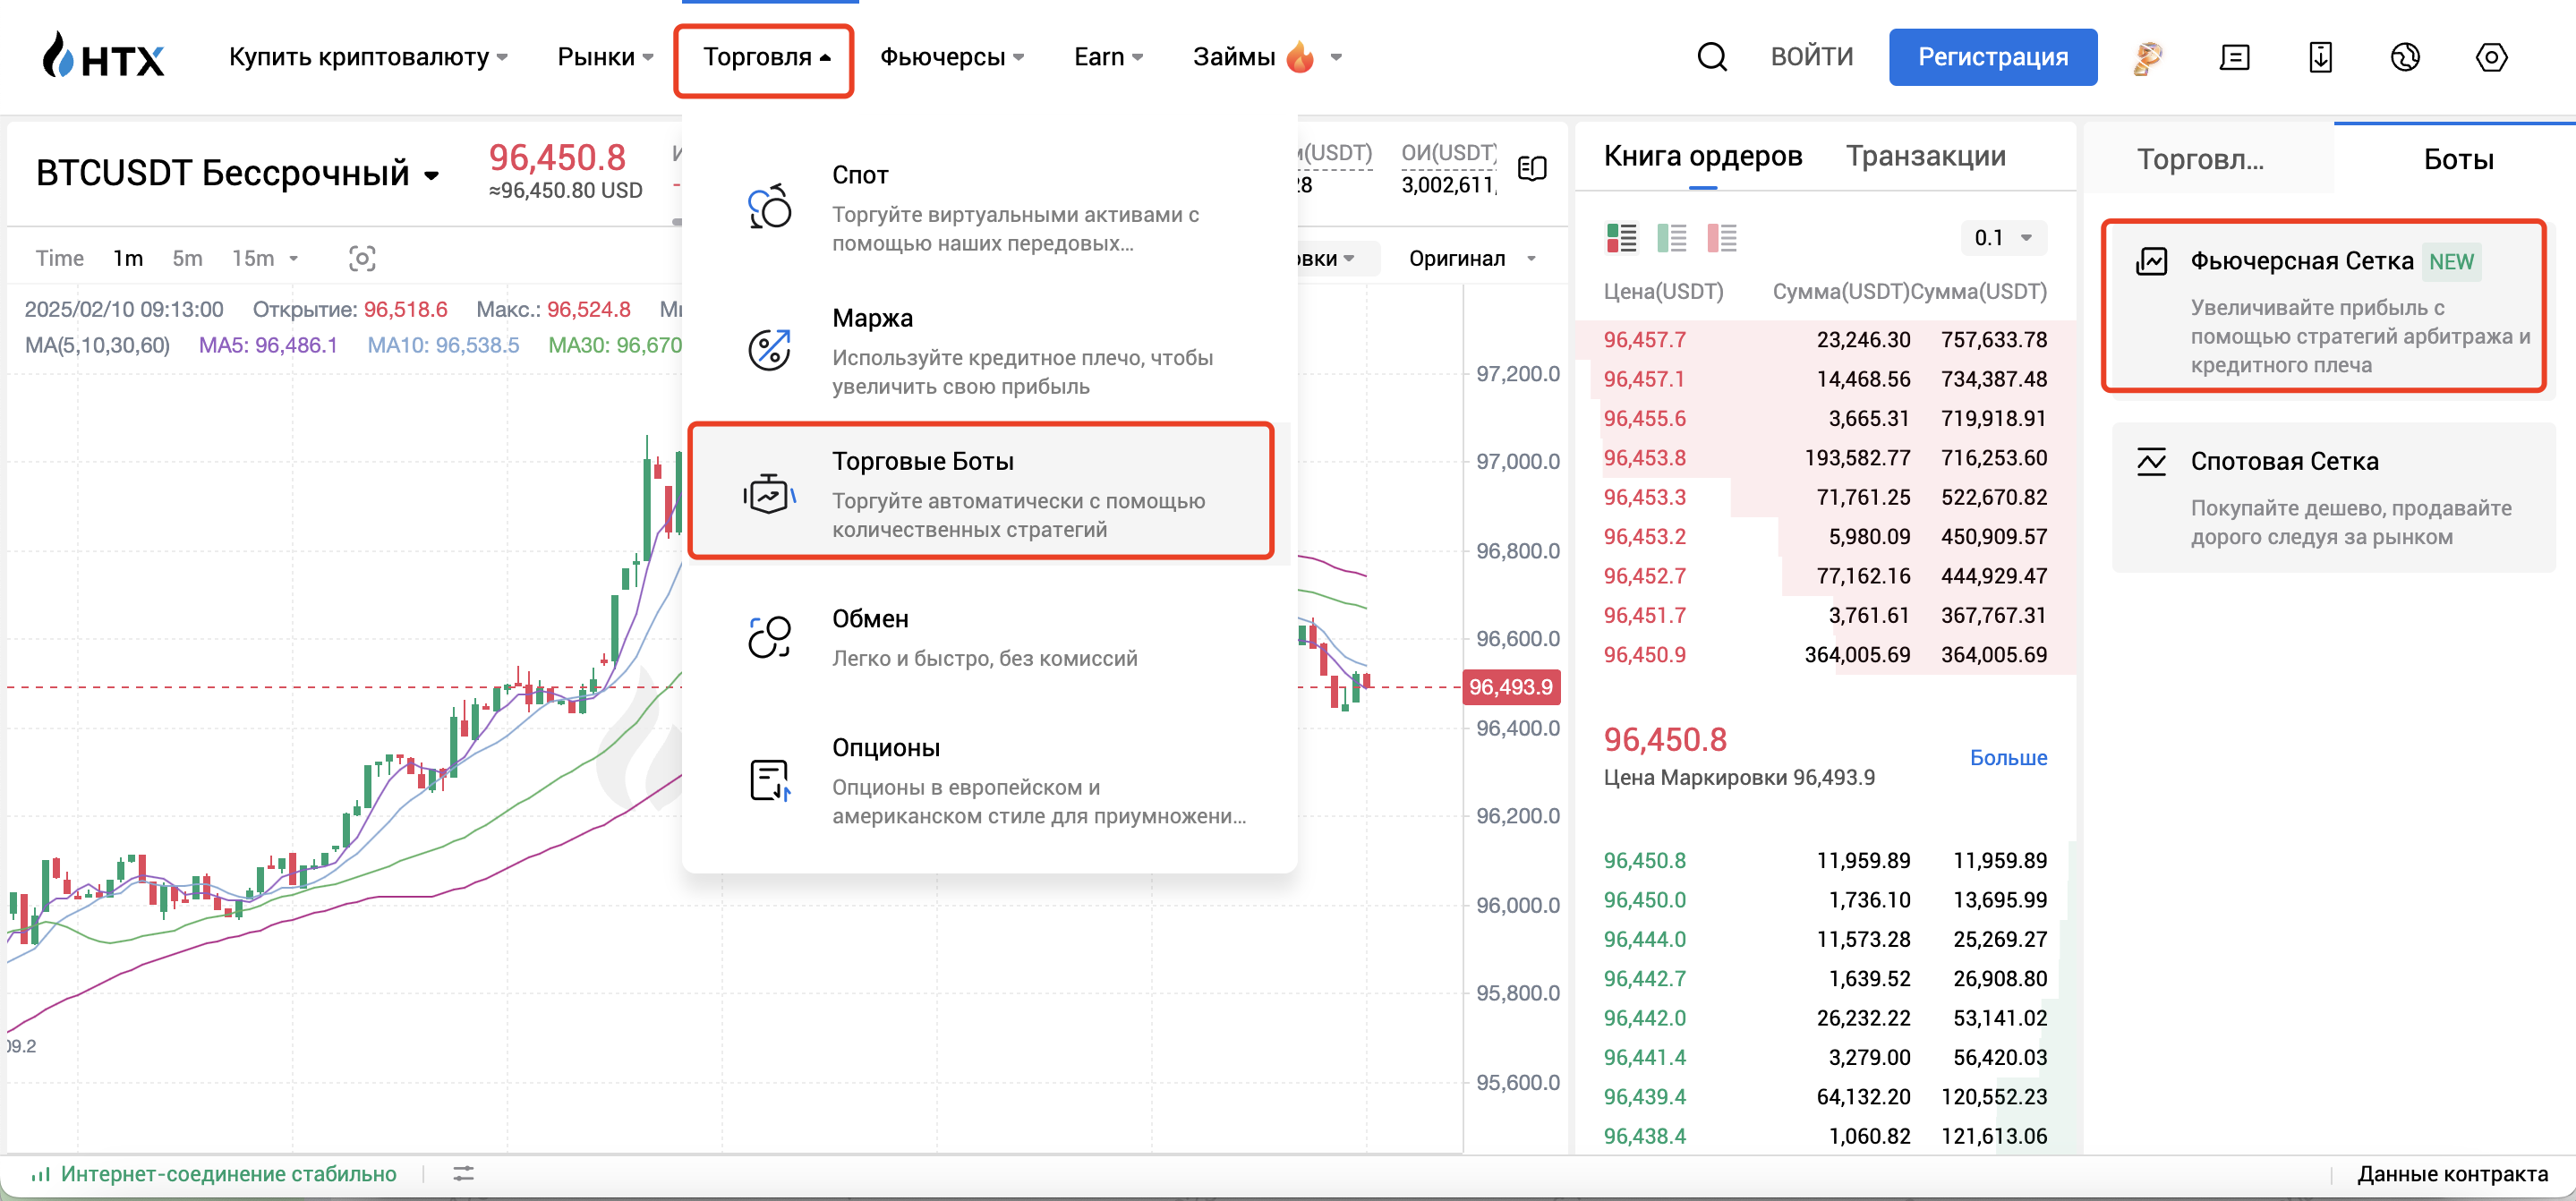Open the book guide icon near OI
Viewport: 2576px width, 1201px height.
point(1531,168)
